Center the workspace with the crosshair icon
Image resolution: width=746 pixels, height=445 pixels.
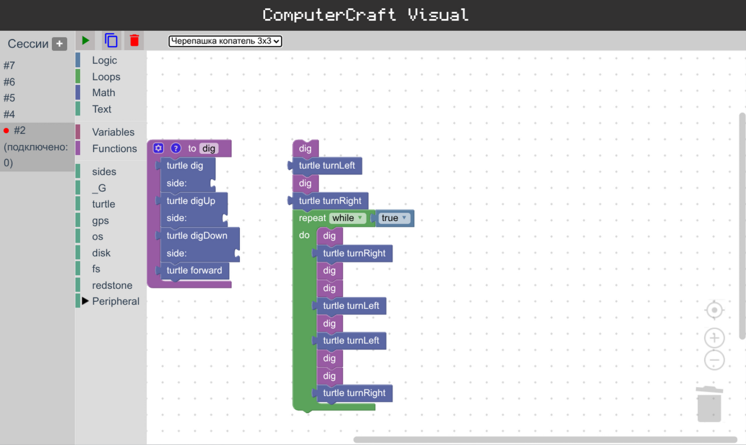click(x=714, y=310)
